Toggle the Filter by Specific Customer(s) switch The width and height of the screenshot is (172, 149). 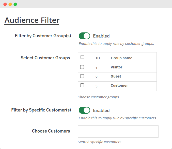[x=84, y=110]
